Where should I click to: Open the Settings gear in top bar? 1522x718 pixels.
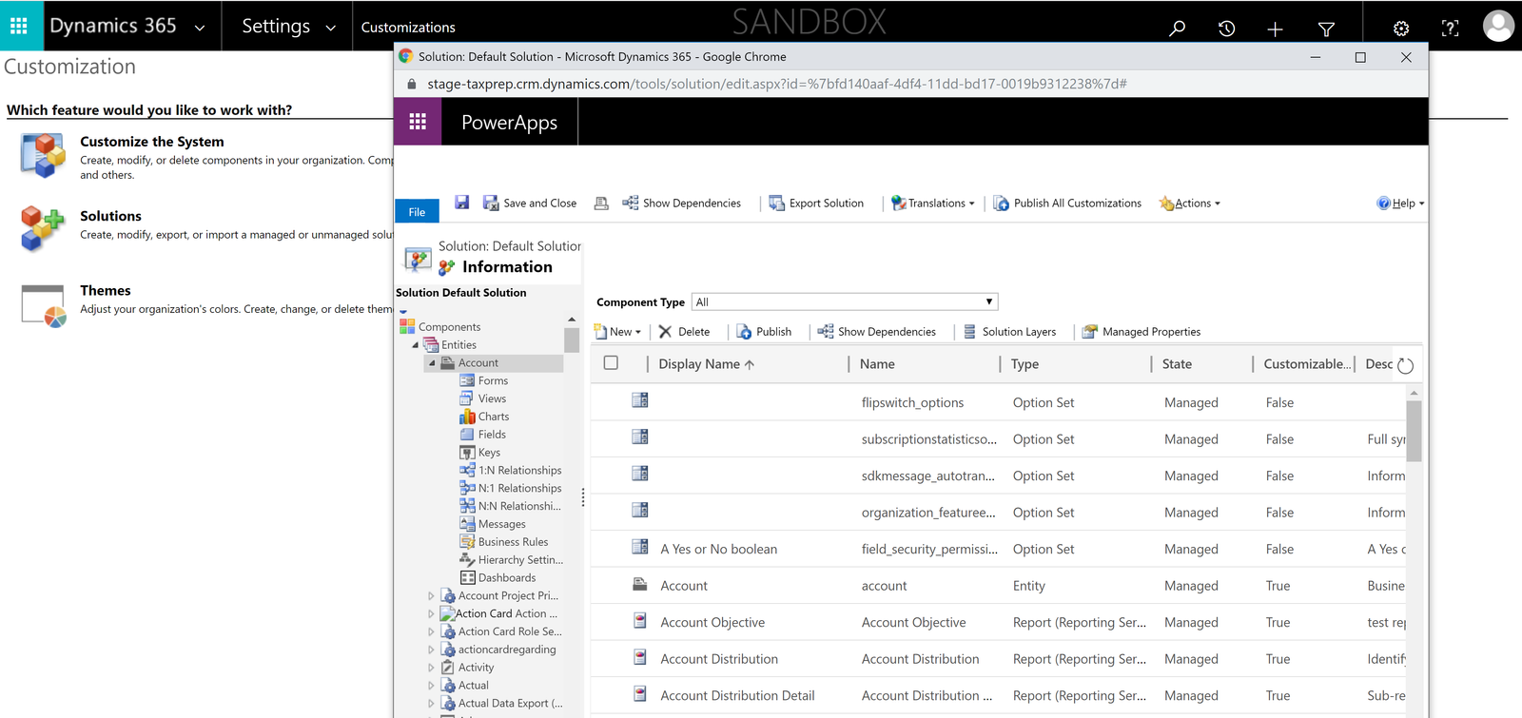point(1401,28)
